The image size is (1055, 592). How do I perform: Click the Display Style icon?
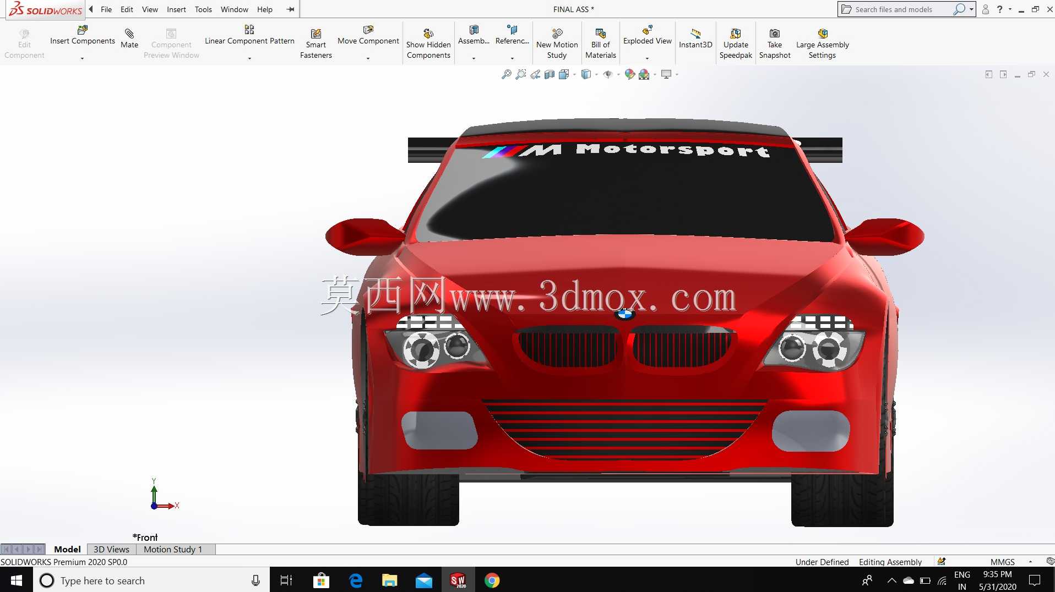pyautogui.click(x=586, y=74)
